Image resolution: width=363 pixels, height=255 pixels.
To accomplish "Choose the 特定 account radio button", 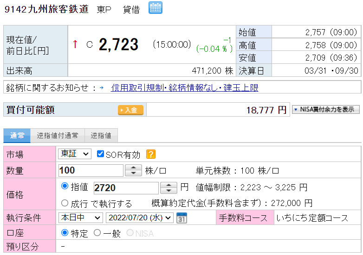I will click(65, 233).
